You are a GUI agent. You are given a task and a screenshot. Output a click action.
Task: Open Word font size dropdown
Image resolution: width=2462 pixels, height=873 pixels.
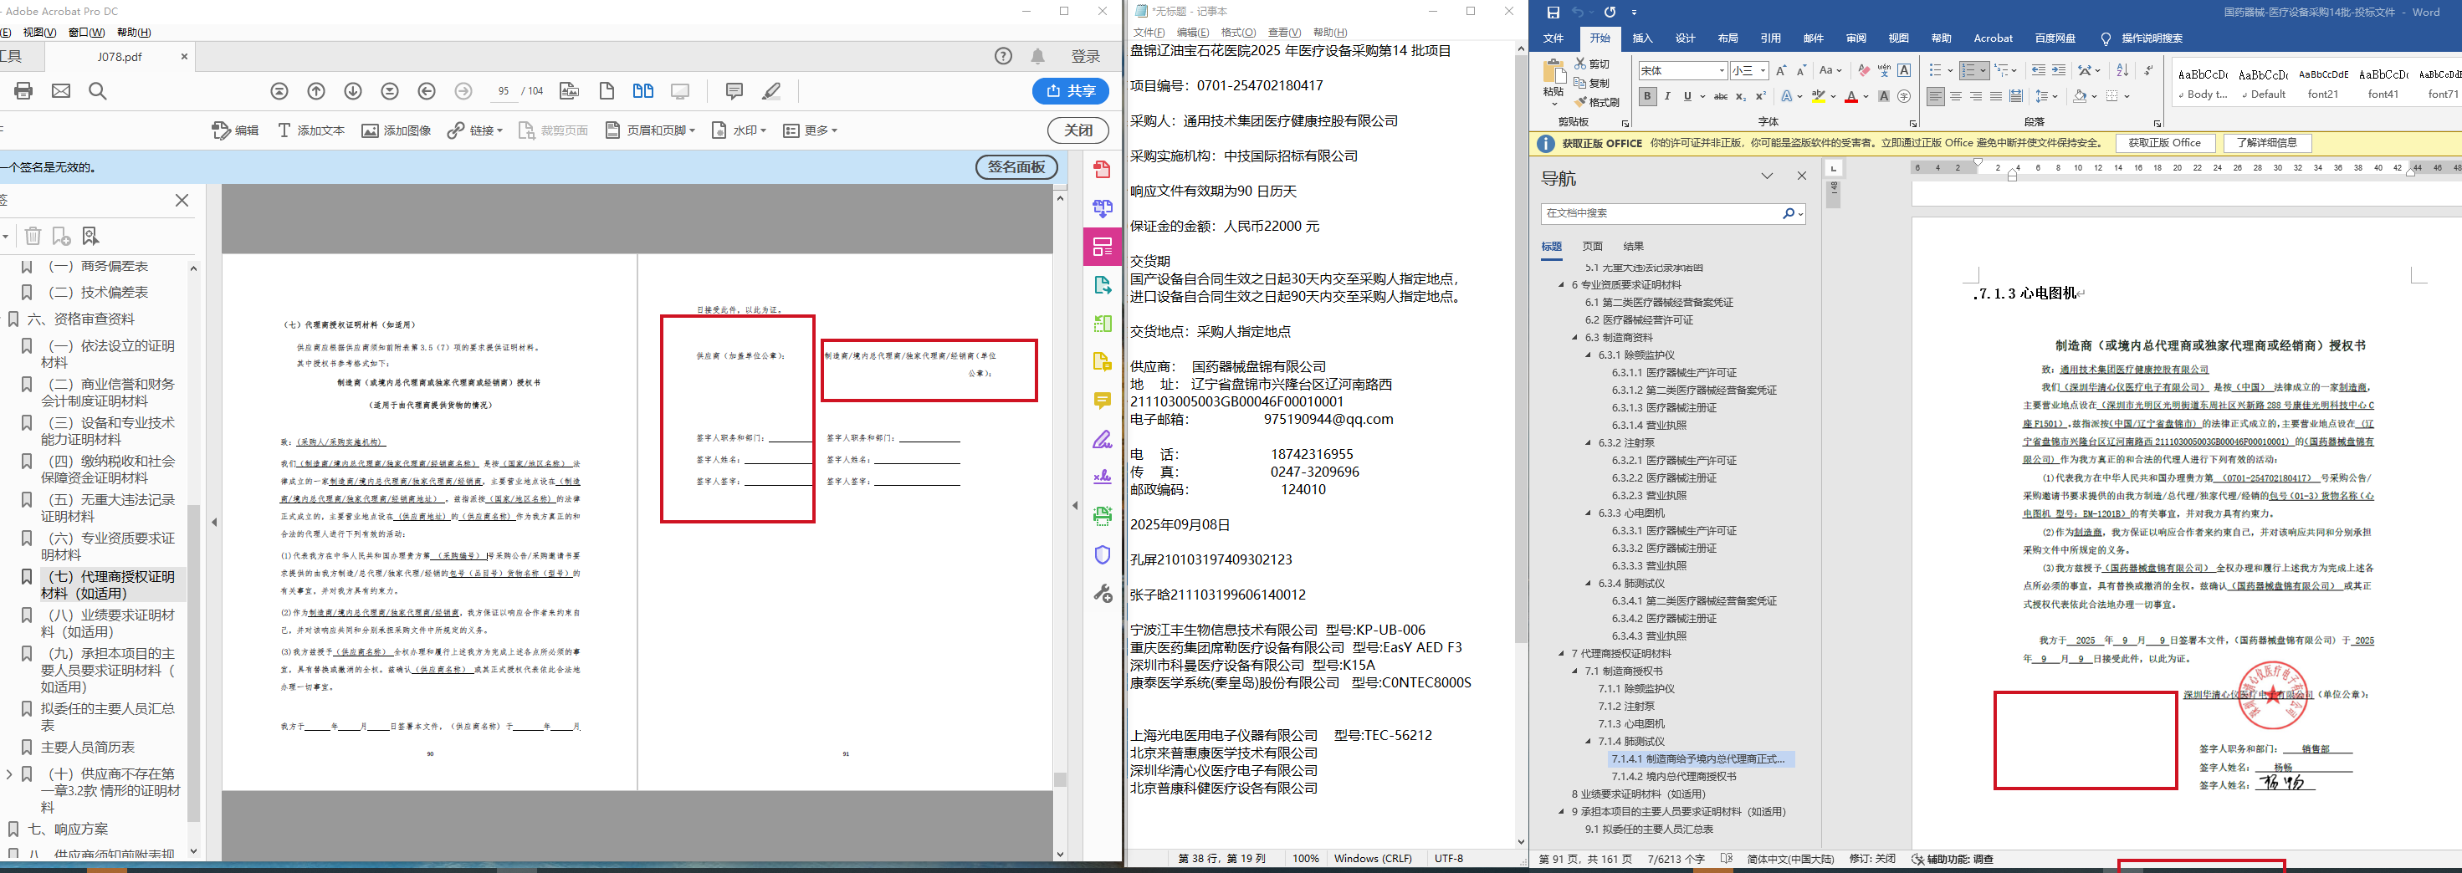1763,71
